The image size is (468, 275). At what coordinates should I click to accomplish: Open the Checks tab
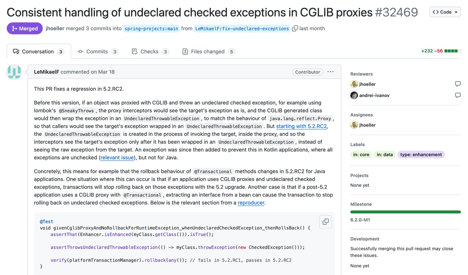[x=150, y=51]
